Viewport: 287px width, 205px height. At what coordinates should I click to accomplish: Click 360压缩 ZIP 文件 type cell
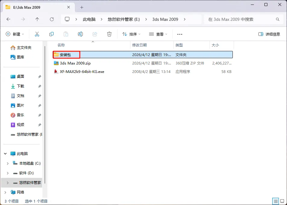pyautogui.click(x=190, y=63)
